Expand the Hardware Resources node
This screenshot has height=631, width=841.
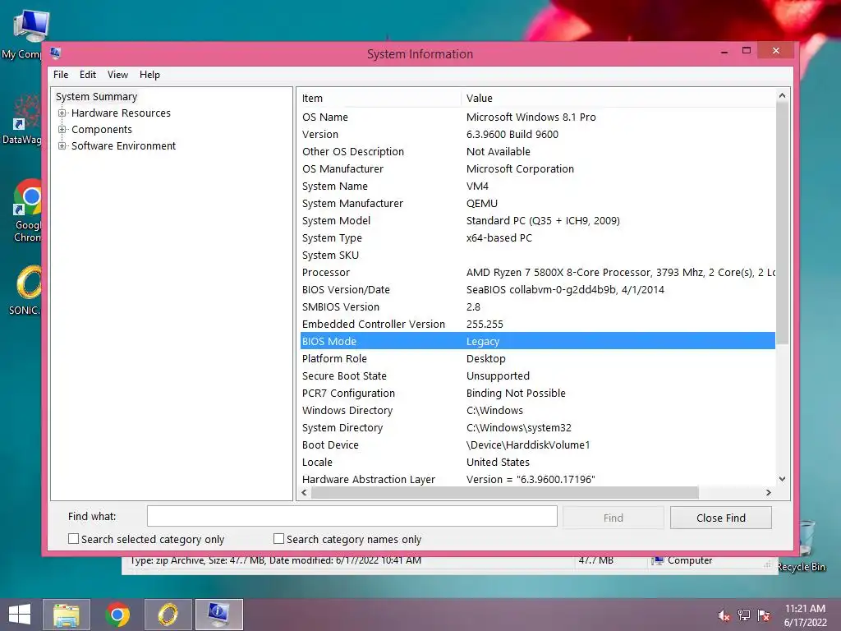[62, 113]
